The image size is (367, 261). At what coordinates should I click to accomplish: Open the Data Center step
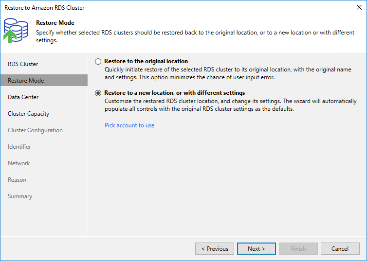click(23, 97)
